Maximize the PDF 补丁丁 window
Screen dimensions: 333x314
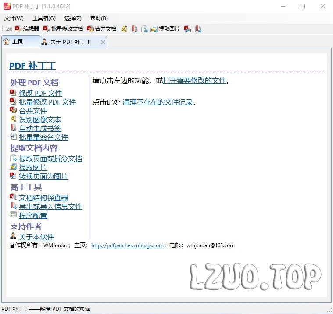[303, 6]
